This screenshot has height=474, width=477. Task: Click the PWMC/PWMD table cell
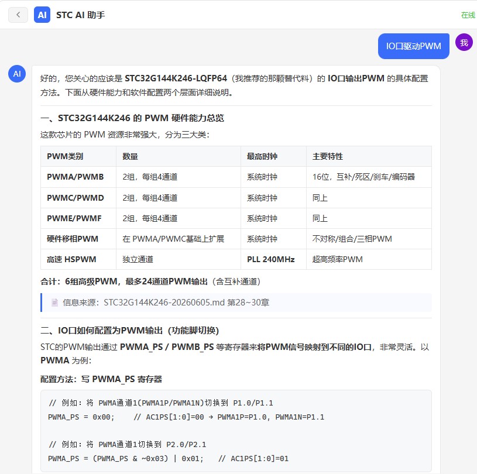pyautogui.click(x=78, y=198)
